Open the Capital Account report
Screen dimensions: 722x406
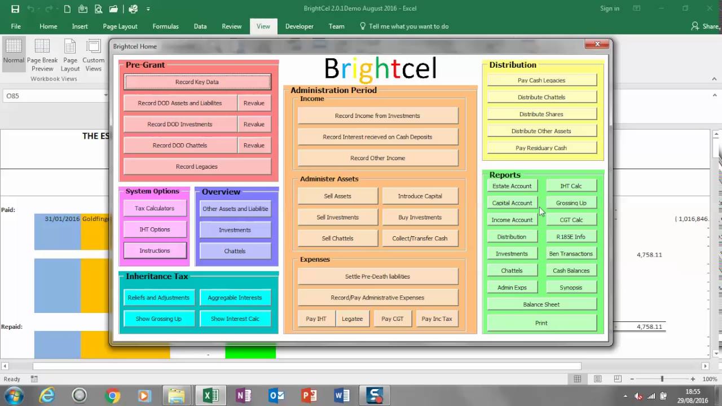point(512,203)
